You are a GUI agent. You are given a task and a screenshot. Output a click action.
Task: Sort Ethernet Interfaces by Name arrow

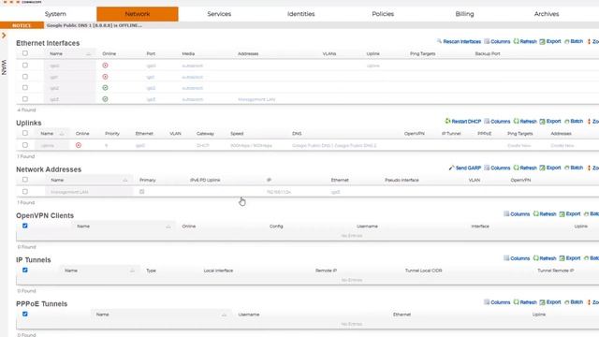click(x=89, y=54)
